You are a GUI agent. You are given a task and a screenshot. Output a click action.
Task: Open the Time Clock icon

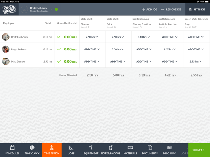pyautogui.click(x=32, y=148)
